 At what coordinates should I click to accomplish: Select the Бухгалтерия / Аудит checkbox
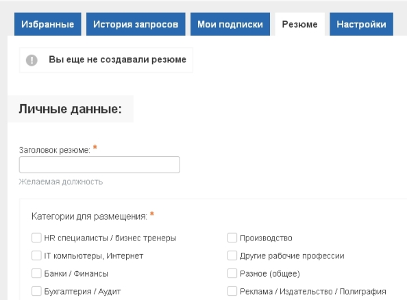coord(36,291)
